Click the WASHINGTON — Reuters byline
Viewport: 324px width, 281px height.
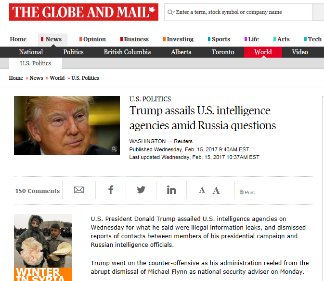pos(161,141)
